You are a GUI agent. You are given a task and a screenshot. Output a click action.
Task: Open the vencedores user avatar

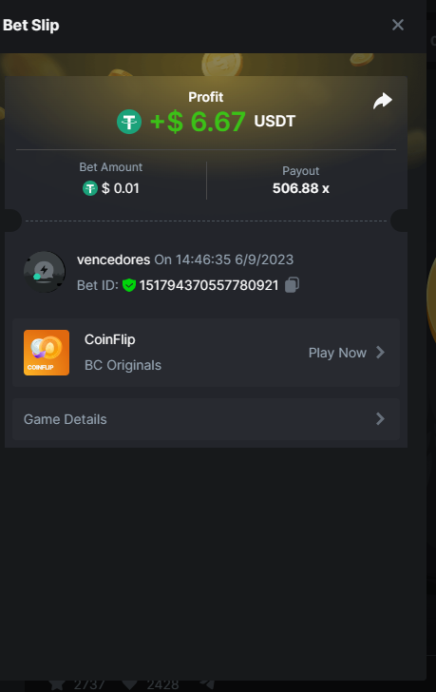(x=44, y=272)
